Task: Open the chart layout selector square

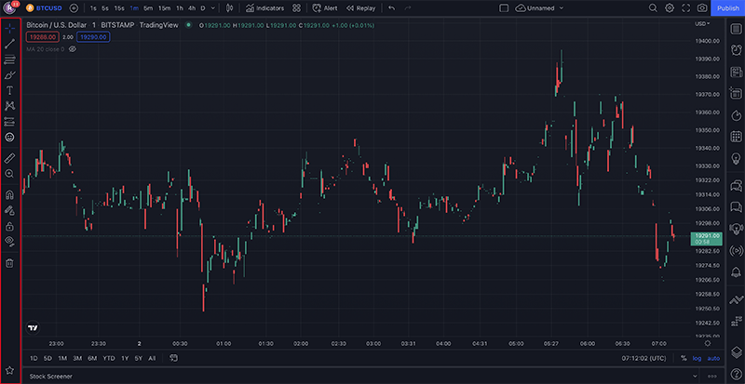Action: (504, 8)
